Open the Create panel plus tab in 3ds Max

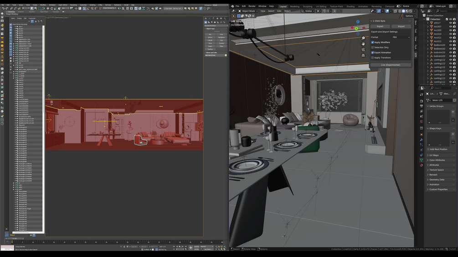pyautogui.click(x=206, y=18)
